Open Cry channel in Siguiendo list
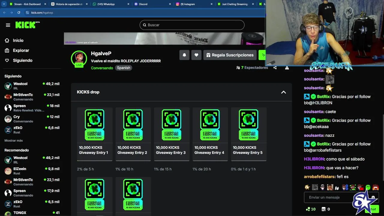The image size is (384, 216). pos(32,119)
